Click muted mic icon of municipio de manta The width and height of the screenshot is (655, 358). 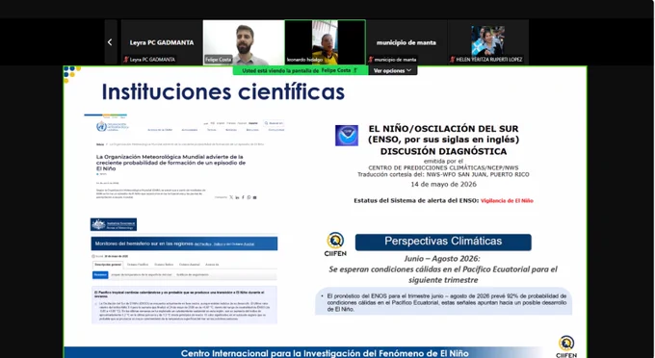coord(371,60)
